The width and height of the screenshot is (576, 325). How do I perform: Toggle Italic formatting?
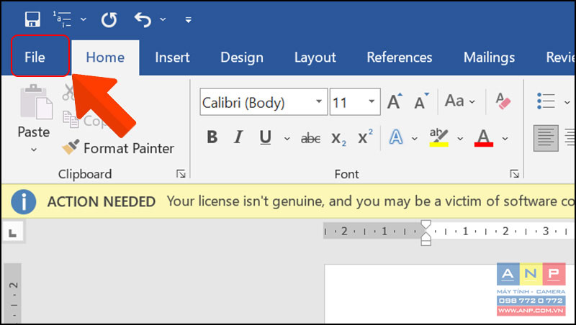(x=238, y=137)
